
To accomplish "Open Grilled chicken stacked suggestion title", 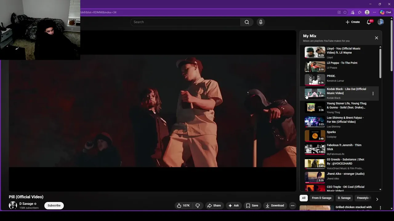I will pos(353,208).
